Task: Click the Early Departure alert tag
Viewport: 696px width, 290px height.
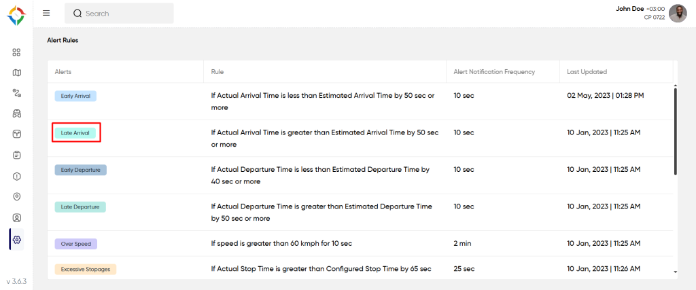Action: [80, 170]
